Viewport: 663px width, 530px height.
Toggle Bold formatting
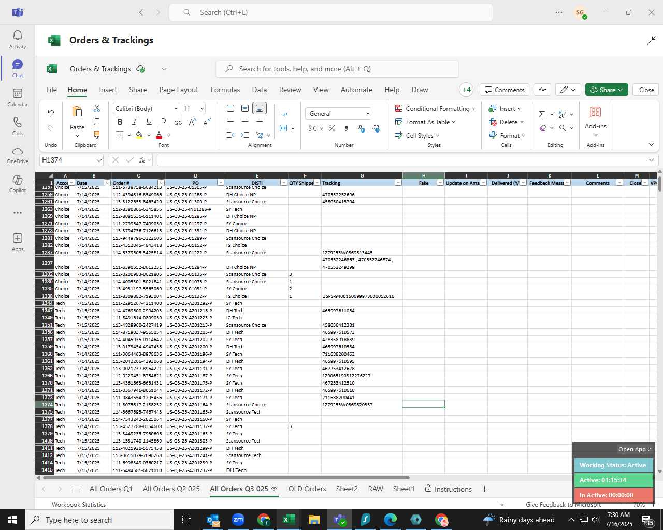click(120, 122)
